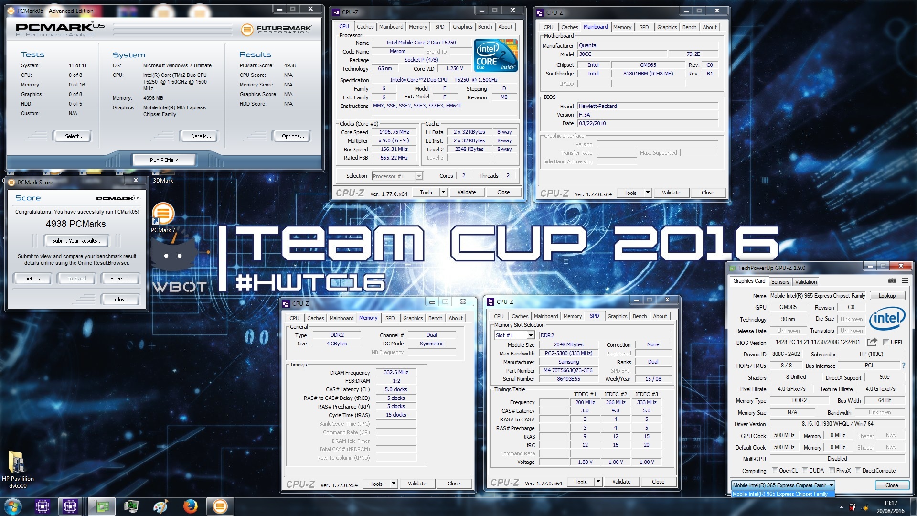Open the 3DMark desktop shortcut label

pyautogui.click(x=163, y=181)
